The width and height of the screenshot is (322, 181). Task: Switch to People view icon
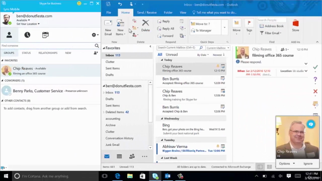132,156
